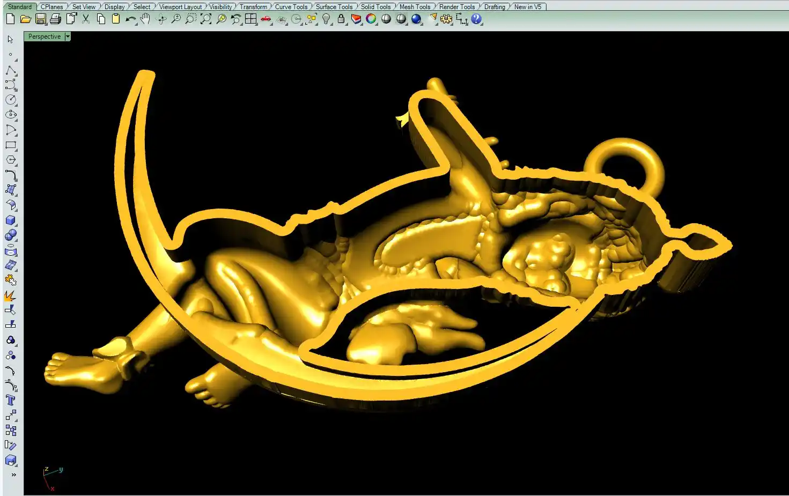Toggle the four-viewport layout icon
The image size is (789, 496).
pos(250,19)
